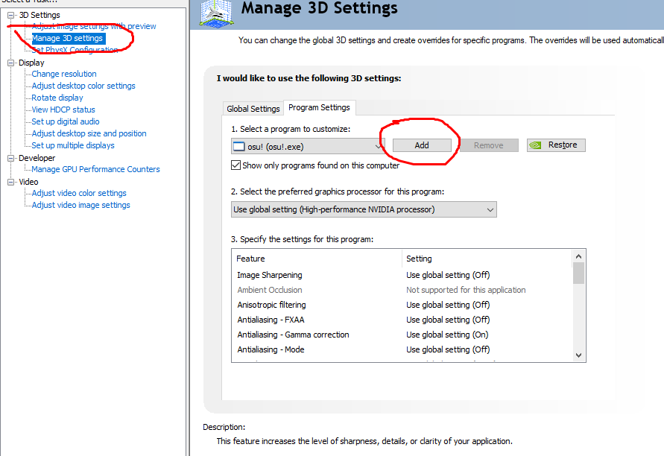Viewport: 664px width, 456px height.
Task: Open Manage GPU Performance Counters
Action: click(x=95, y=169)
